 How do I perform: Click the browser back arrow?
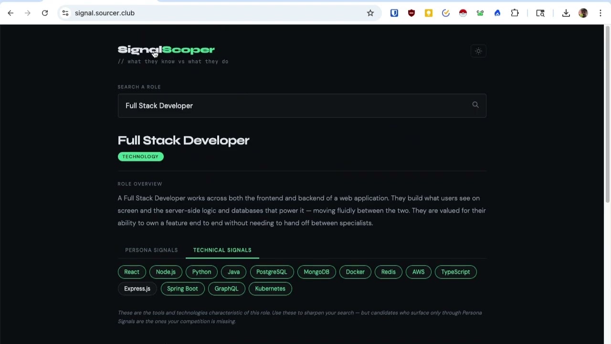pos(11,13)
